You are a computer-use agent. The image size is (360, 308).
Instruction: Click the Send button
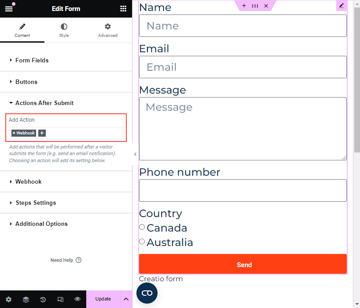point(242,264)
